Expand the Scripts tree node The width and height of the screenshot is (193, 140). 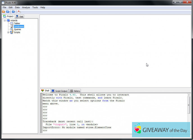8,32
